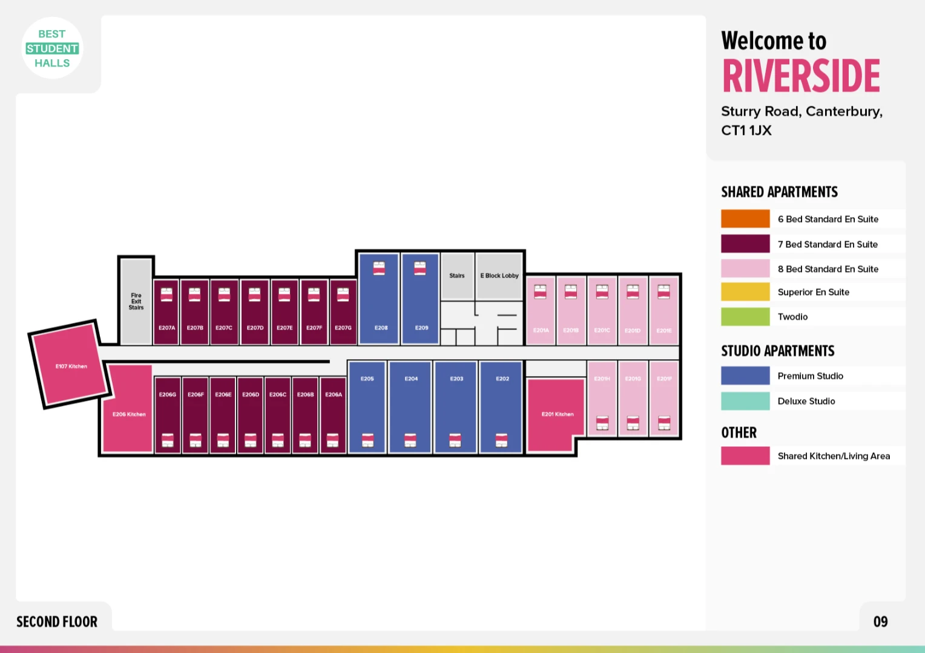Click the bed icon in room E207D
This screenshot has width=925, height=653.
pos(254,294)
